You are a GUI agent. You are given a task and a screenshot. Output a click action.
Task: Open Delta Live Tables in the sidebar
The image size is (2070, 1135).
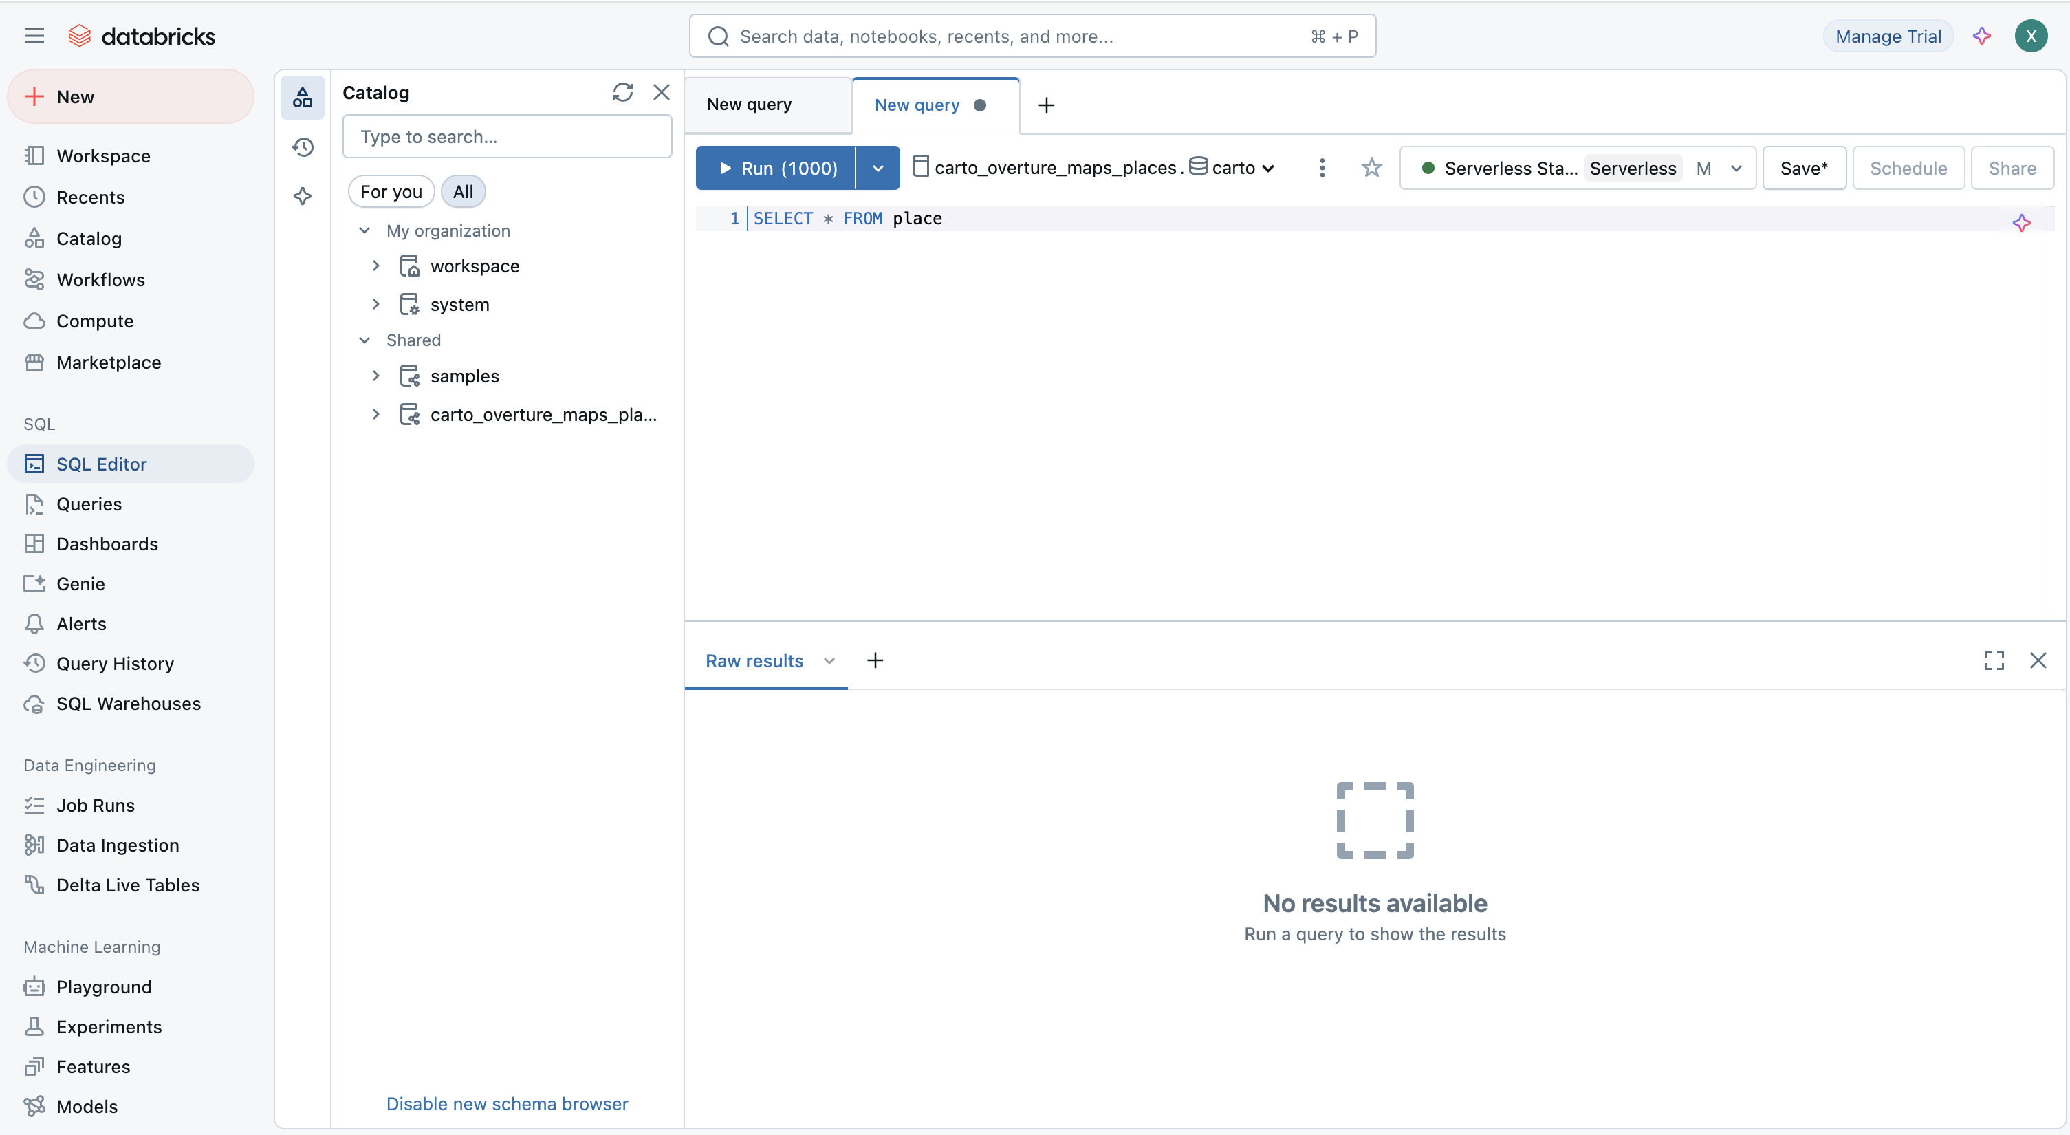click(x=130, y=886)
